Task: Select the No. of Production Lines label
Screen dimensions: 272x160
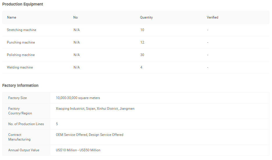Action: [x=26, y=124]
